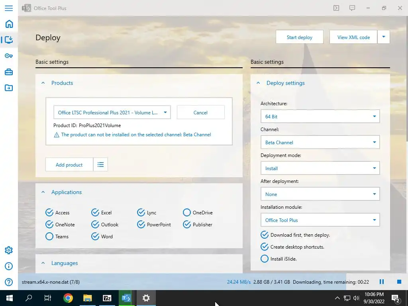Stop the current download
408x306 pixels.
pyautogui.click(x=399, y=282)
